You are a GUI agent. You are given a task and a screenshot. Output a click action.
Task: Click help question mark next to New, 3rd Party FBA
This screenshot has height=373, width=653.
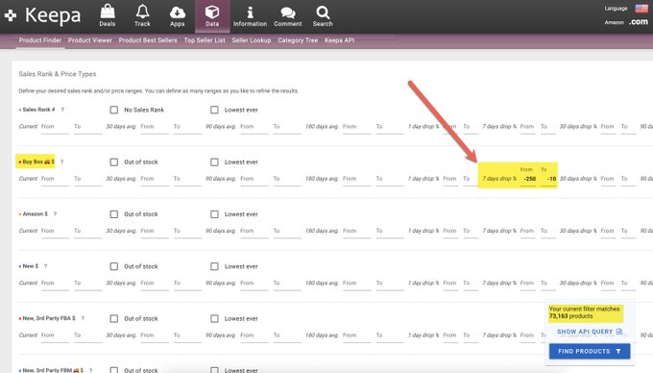click(83, 318)
